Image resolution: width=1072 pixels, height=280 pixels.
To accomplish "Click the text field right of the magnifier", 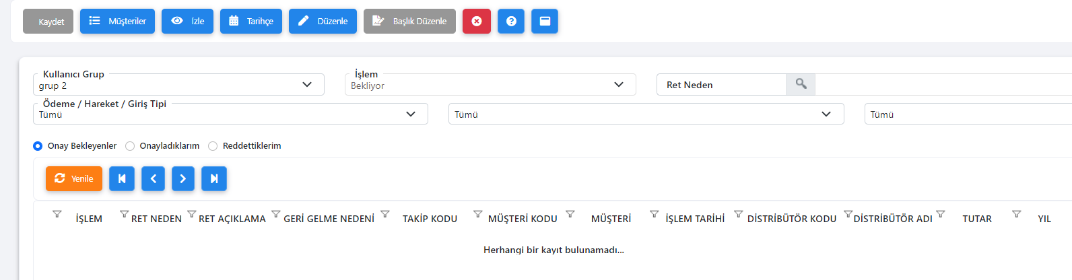I will [x=943, y=85].
